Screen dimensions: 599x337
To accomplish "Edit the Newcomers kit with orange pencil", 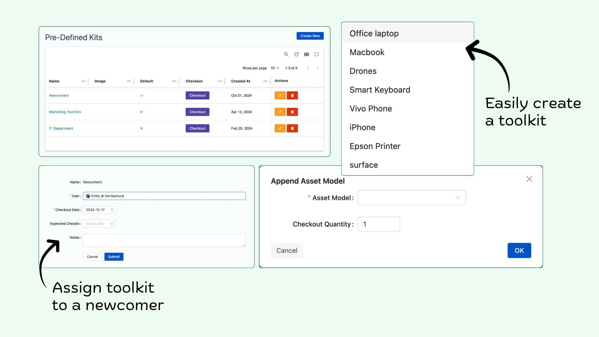I will [280, 95].
